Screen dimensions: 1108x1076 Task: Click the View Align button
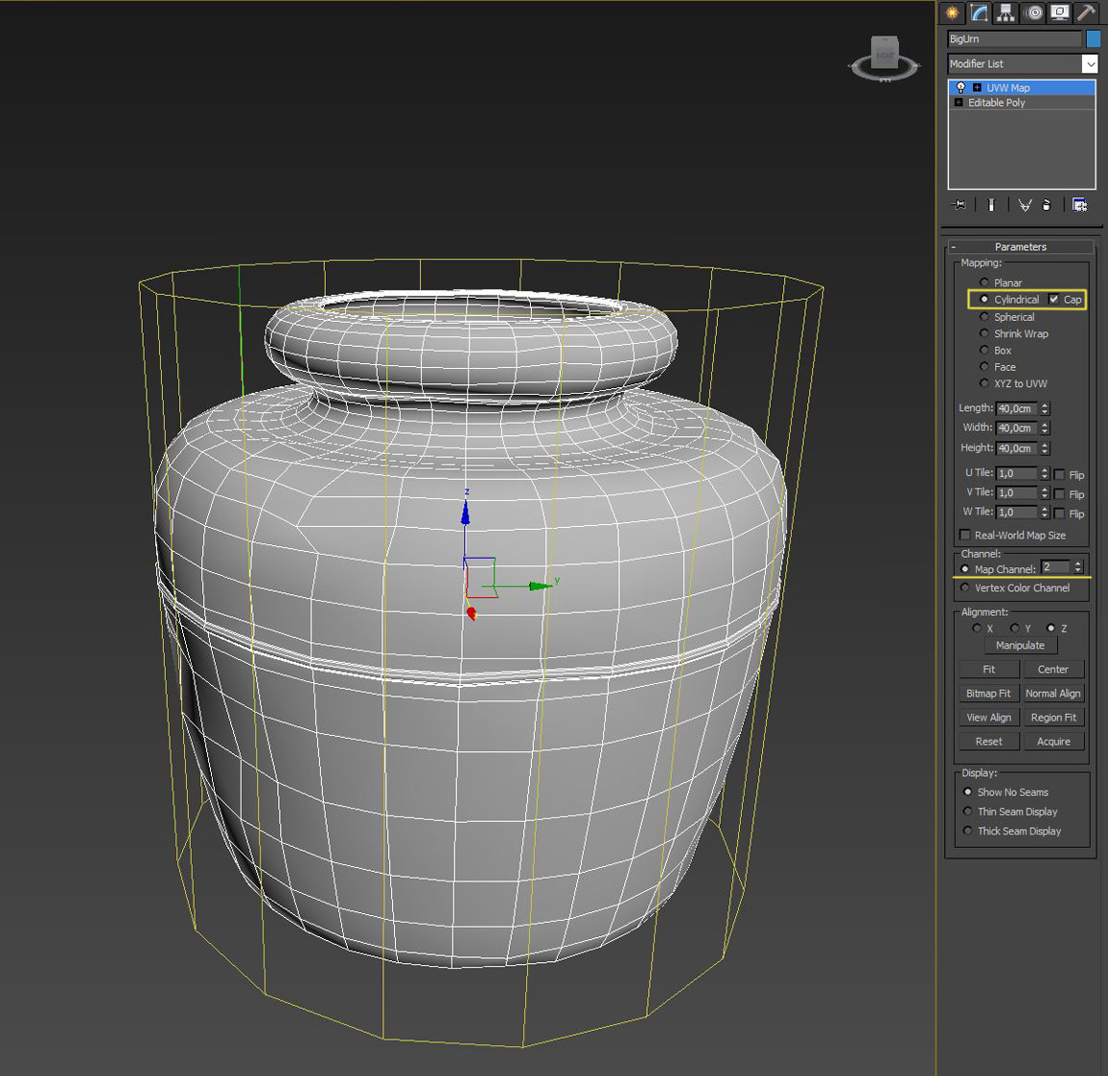pyautogui.click(x=988, y=717)
